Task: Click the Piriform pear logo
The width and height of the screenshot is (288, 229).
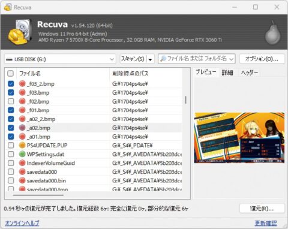Action: [x=273, y=32]
